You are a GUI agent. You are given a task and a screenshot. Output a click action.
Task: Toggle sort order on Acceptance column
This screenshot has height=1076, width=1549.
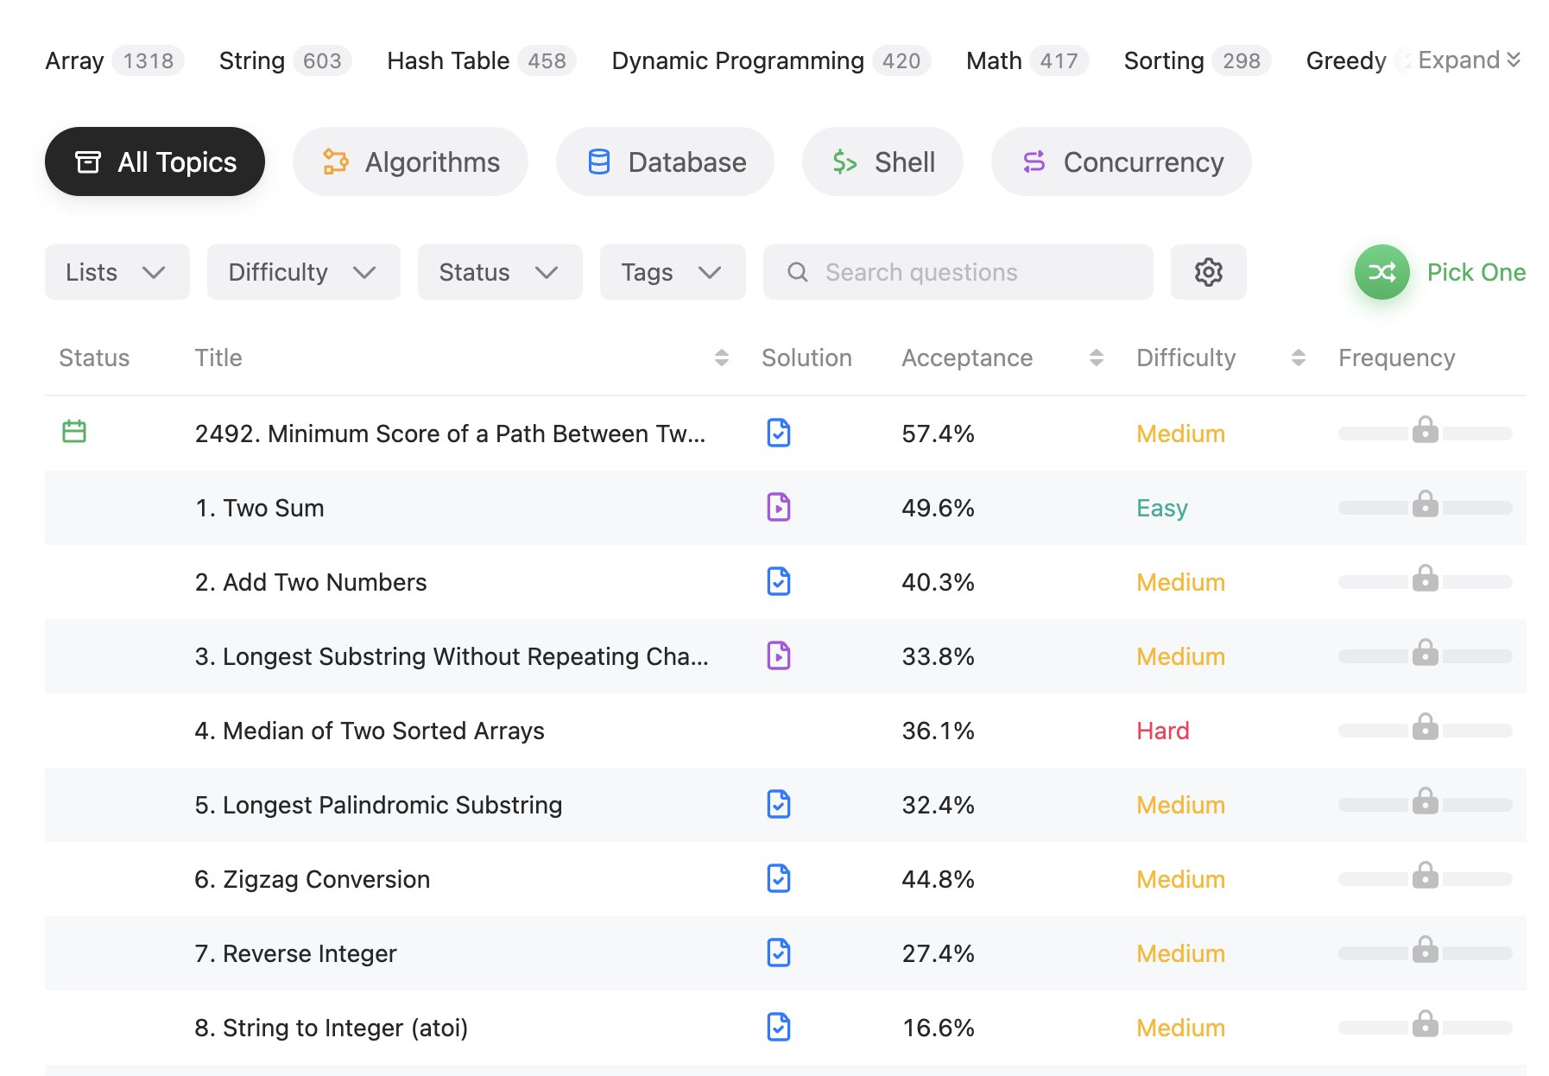pyautogui.click(x=1096, y=358)
